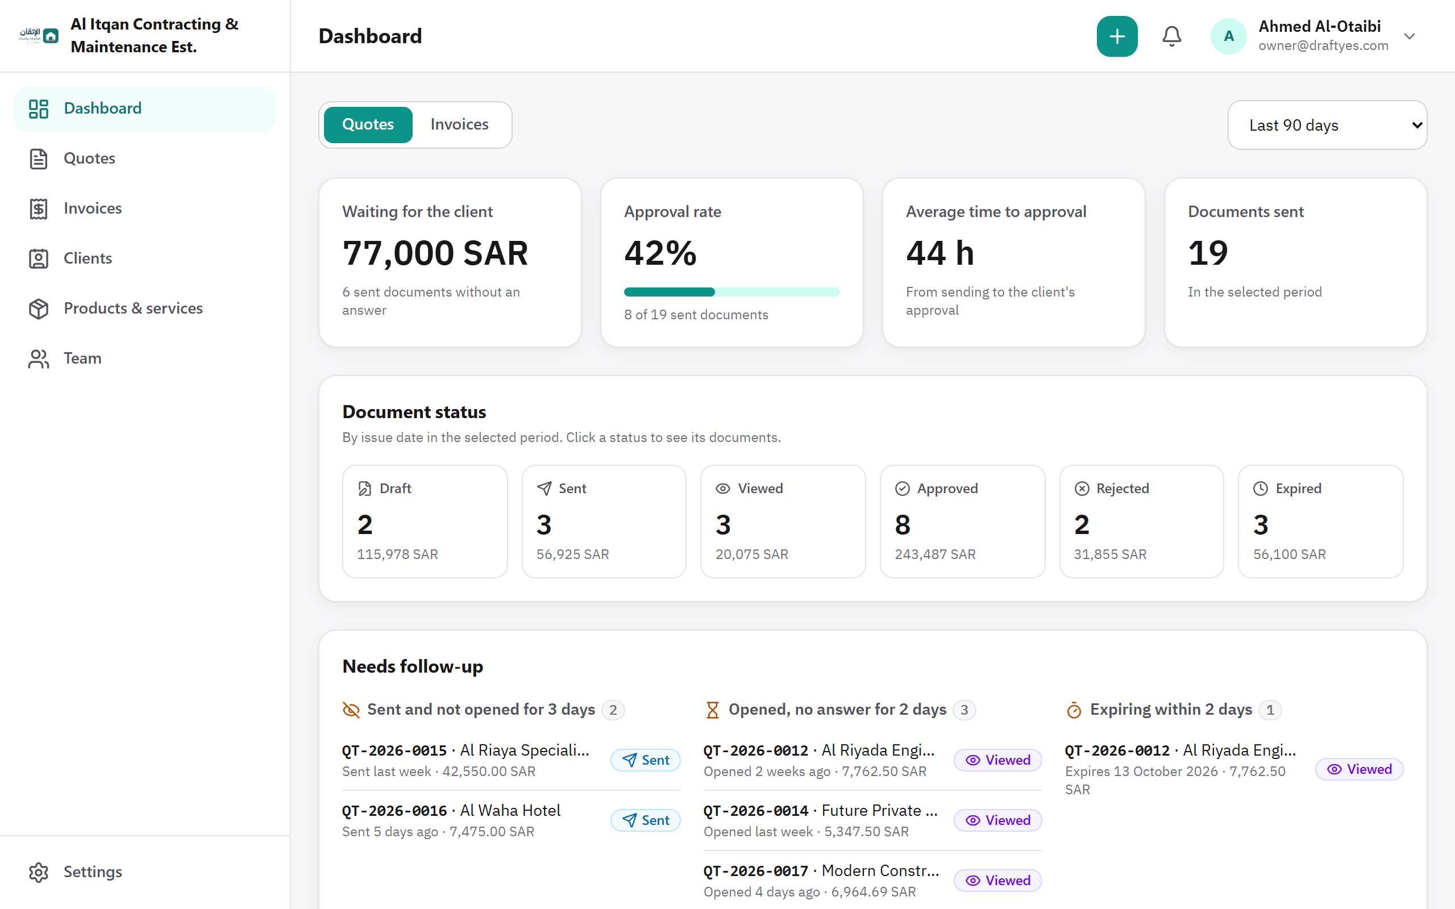The height and width of the screenshot is (909, 1455).
Task: Click Sent badge on QT-2026-0016
Action: [x=645, y=820]
